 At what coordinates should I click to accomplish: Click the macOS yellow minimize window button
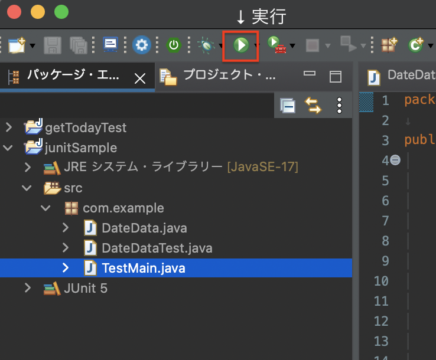click(x=38, y=12)
